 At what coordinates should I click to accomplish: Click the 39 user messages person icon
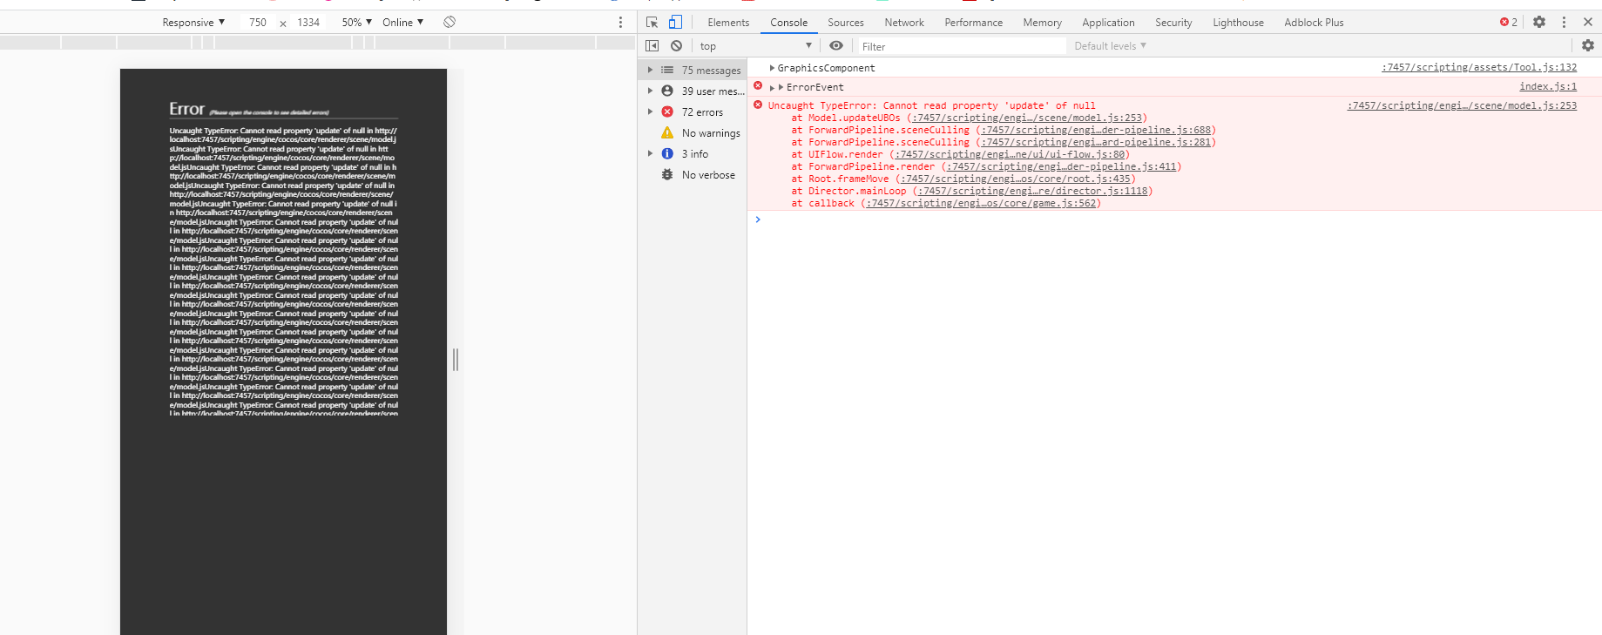pos(667,91)
